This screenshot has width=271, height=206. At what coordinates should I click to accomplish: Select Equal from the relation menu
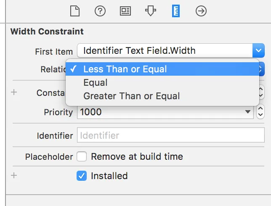tap(96, 83)
